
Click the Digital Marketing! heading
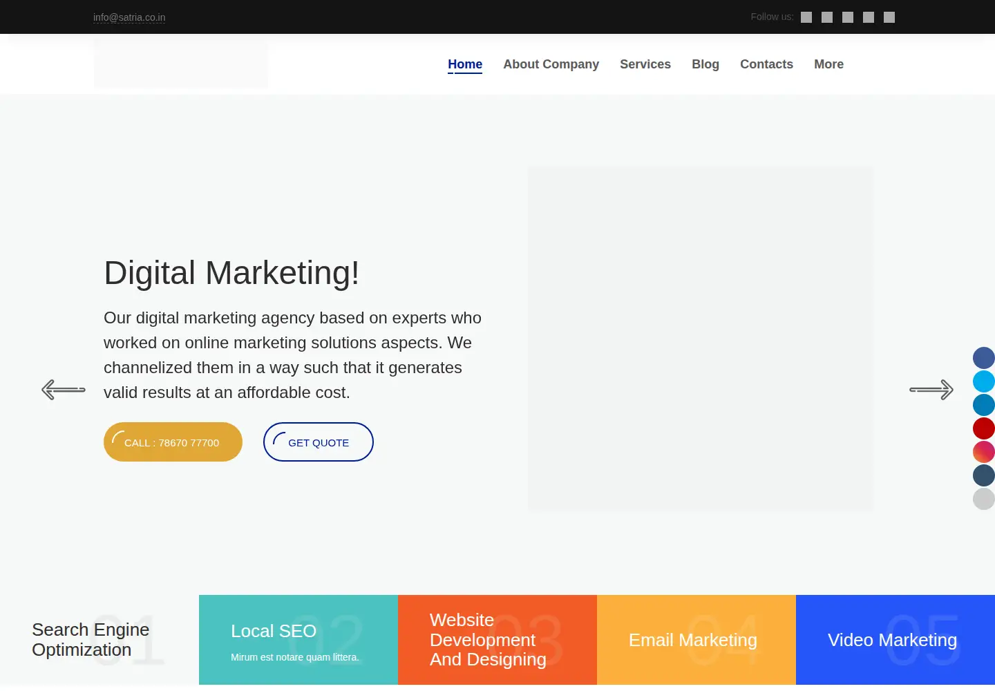231,273
